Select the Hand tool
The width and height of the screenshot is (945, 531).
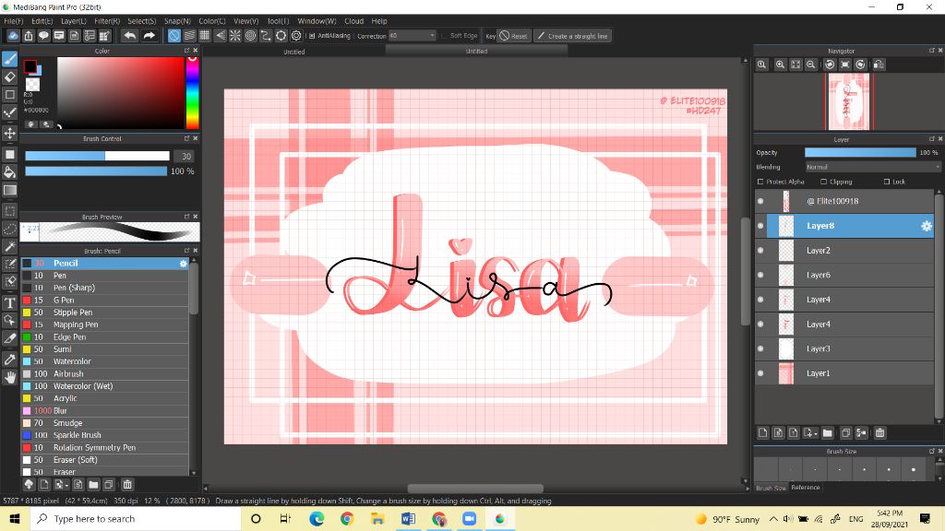(9, 377)
